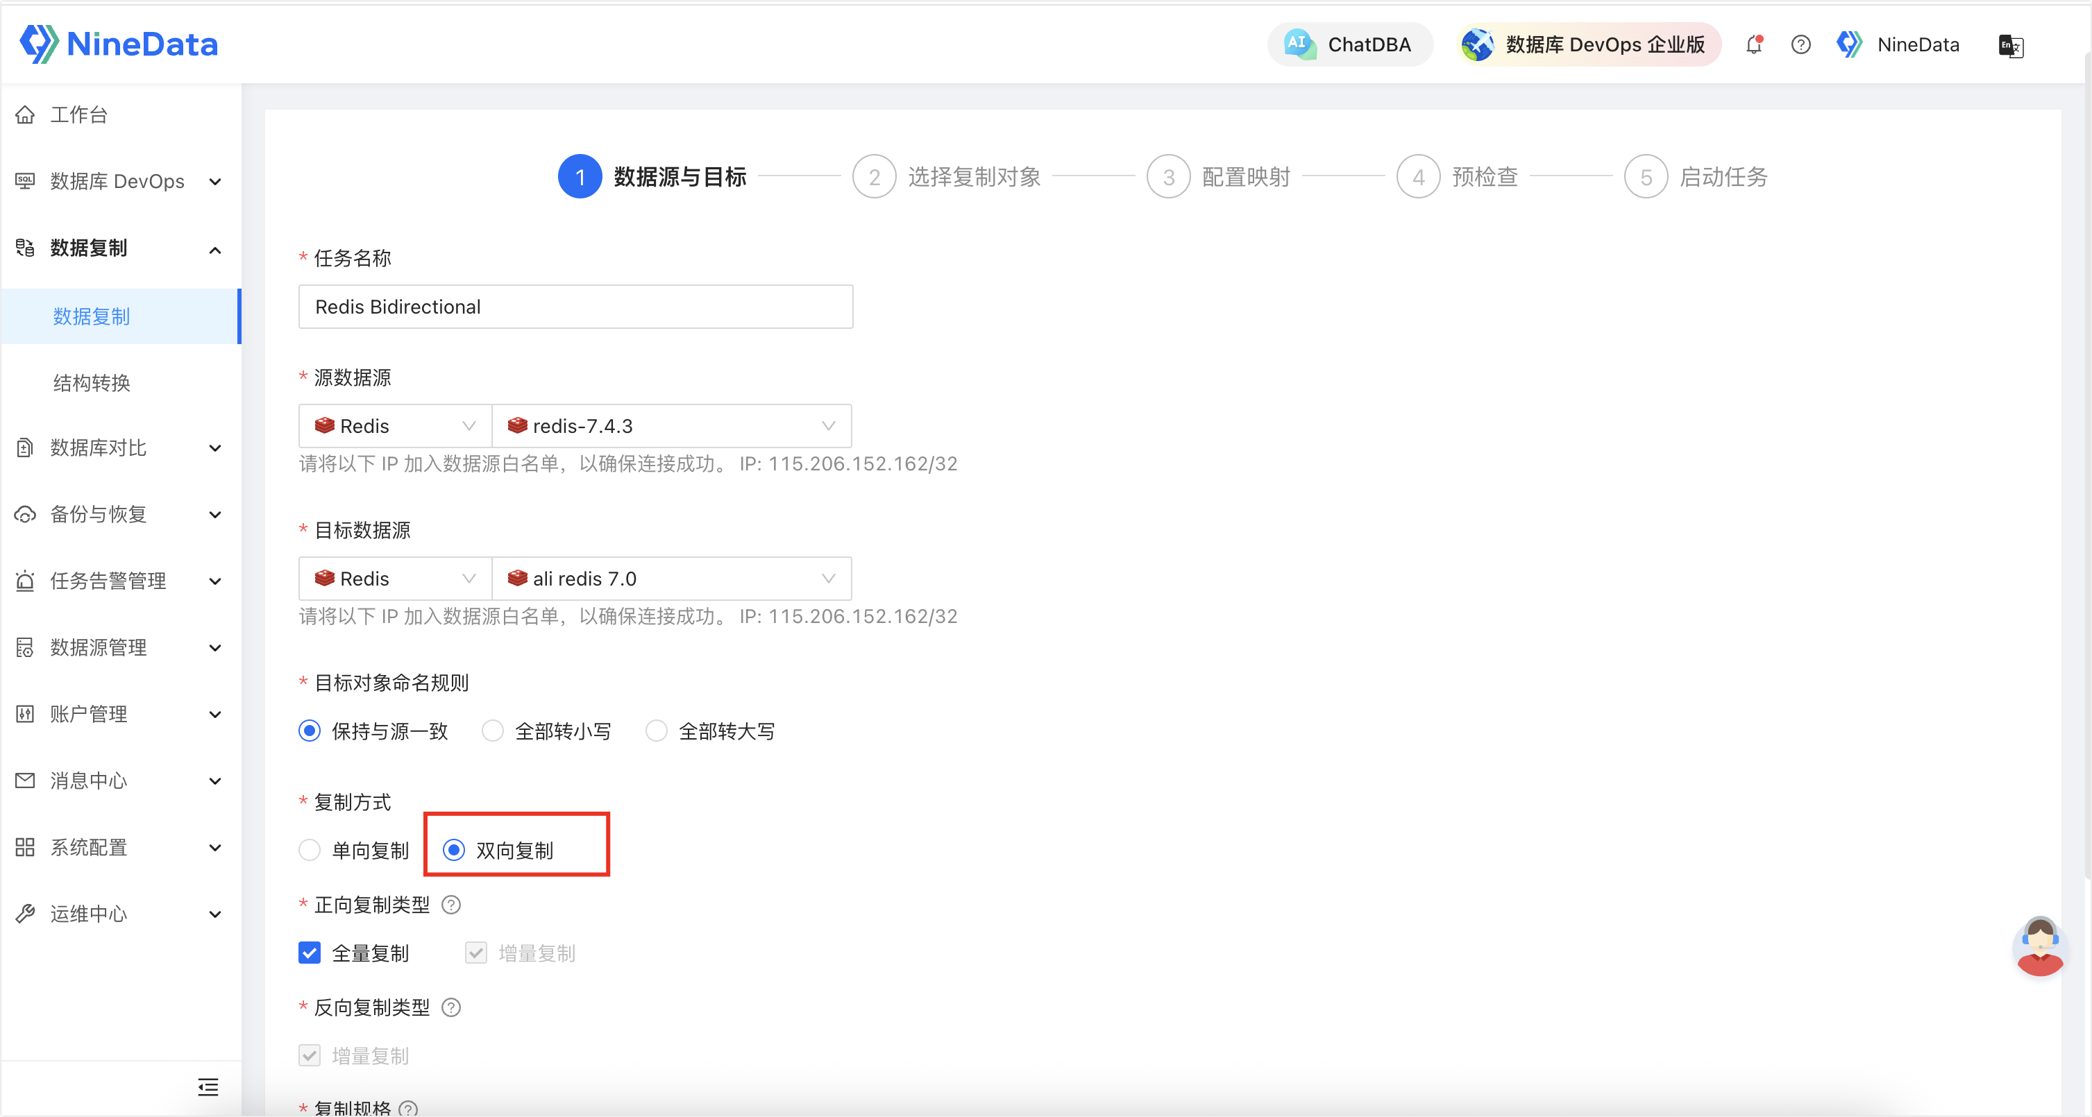
Task: Focus the 任务名称 input field
Action: tap(576, 307)
